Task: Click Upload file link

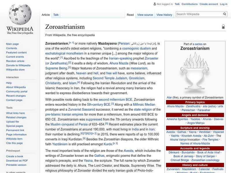Action: [12, 121]
